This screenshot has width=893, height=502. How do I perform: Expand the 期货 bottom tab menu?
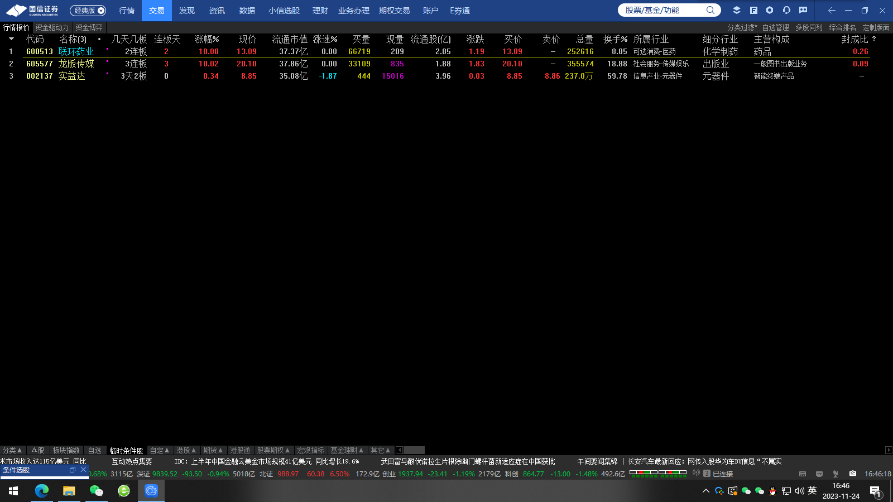[213, 450]
